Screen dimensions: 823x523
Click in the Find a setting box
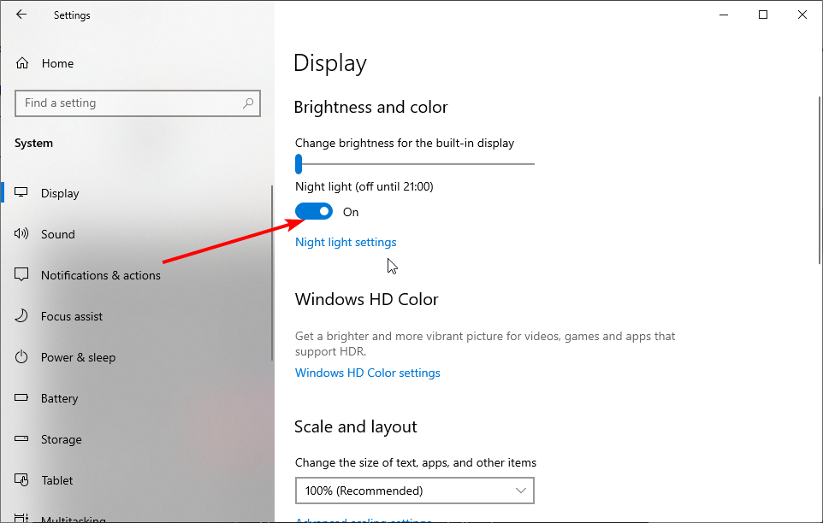point(138,103)
